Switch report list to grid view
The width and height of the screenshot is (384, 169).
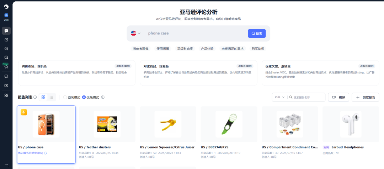click(43, 97)
